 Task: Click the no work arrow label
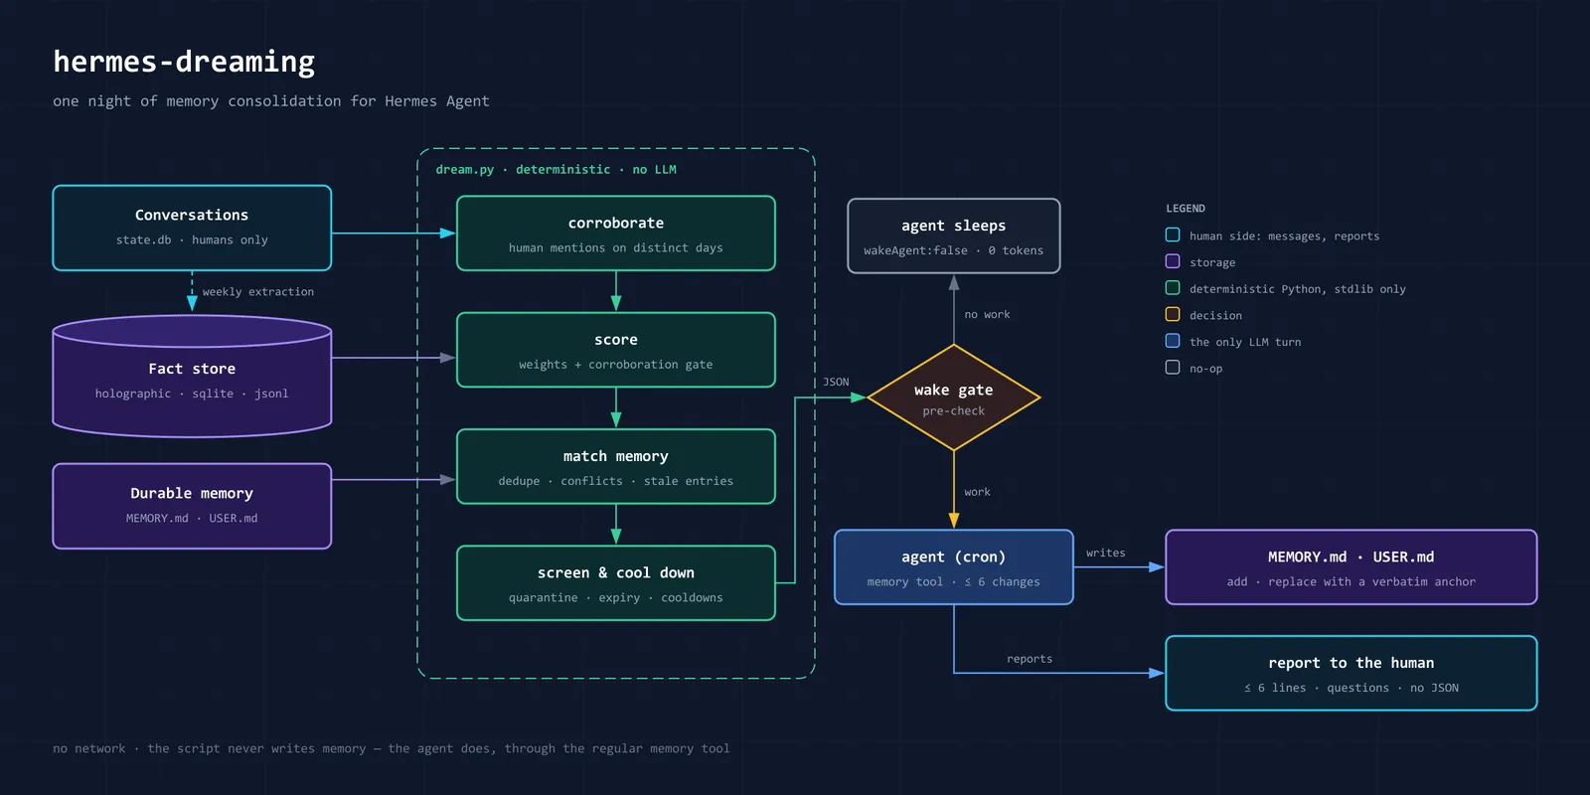(x=987, y=314)
